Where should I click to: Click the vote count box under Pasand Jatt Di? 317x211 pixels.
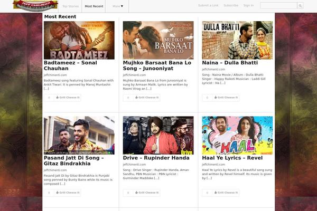pyautogui.click(x=49, y=193)
